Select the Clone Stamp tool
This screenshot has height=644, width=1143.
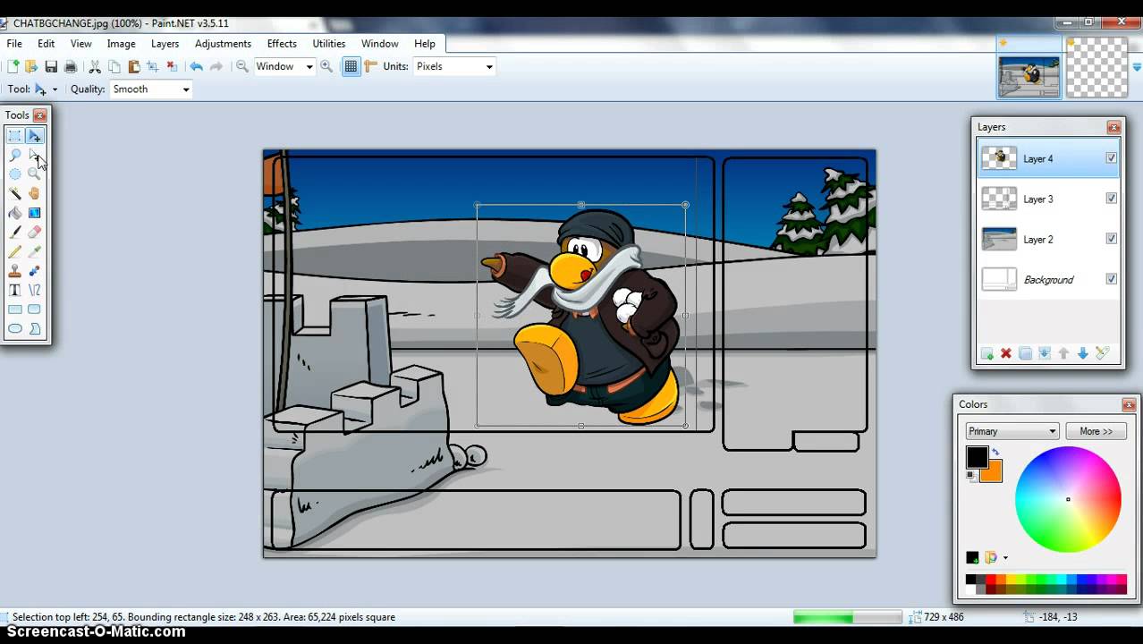pos(15,271)
